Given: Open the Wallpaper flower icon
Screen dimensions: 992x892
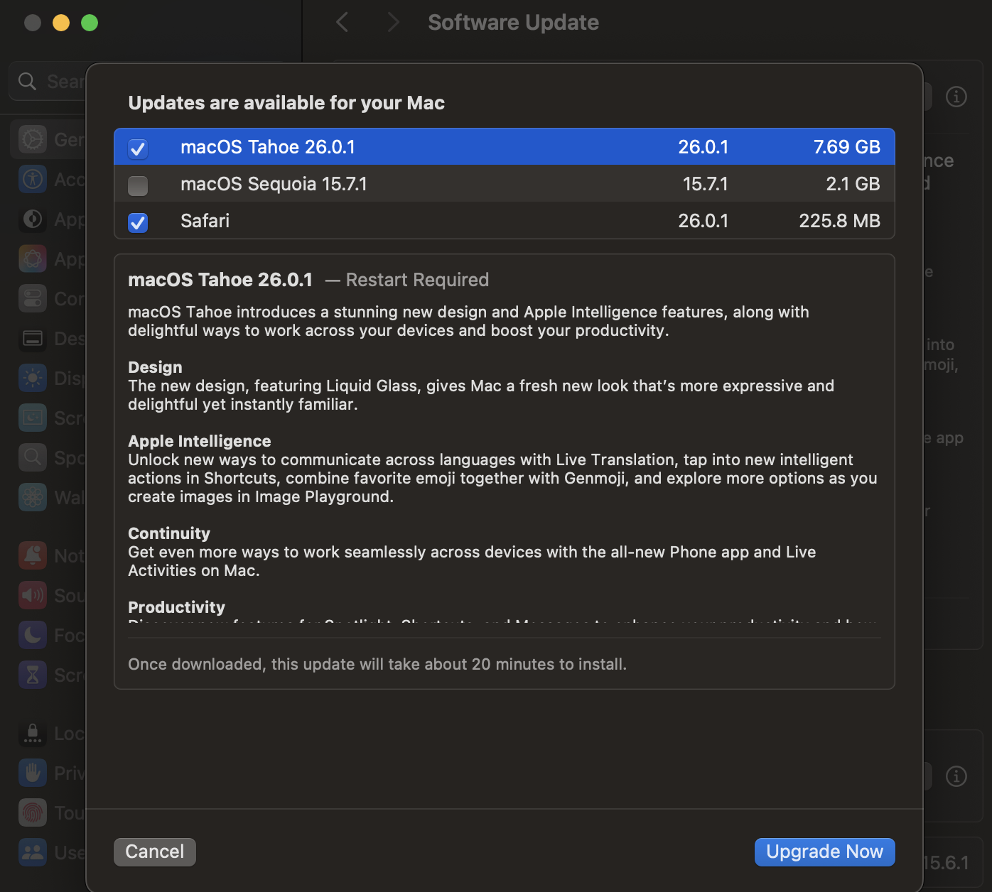Looking at the screenshot, I should (33, 497).
